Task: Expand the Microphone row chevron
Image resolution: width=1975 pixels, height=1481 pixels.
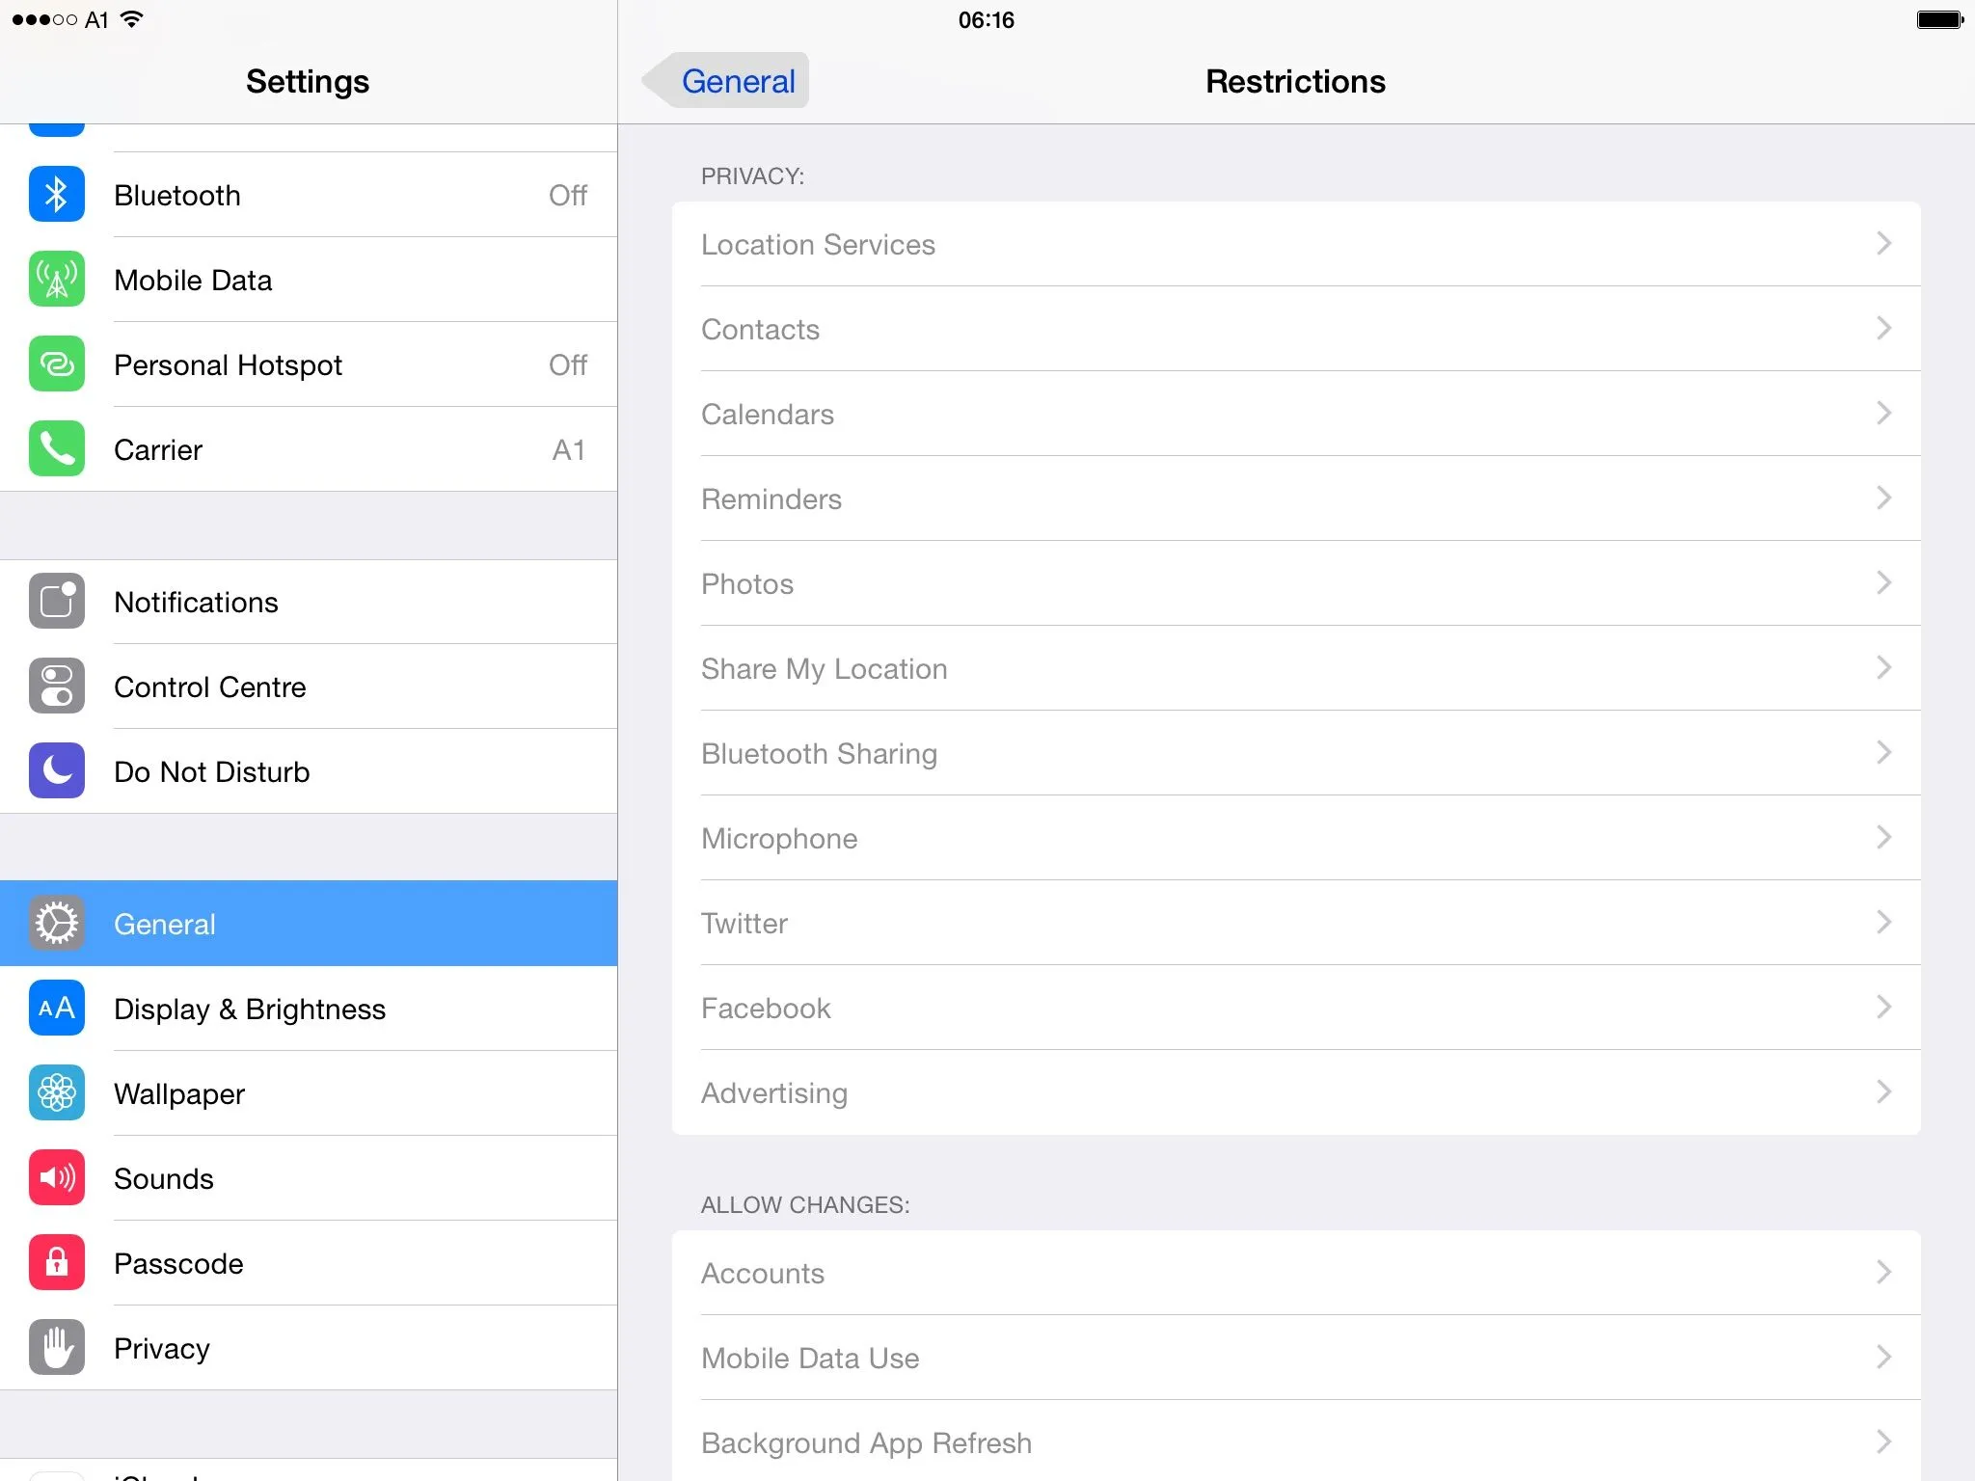Action: 1883,838
